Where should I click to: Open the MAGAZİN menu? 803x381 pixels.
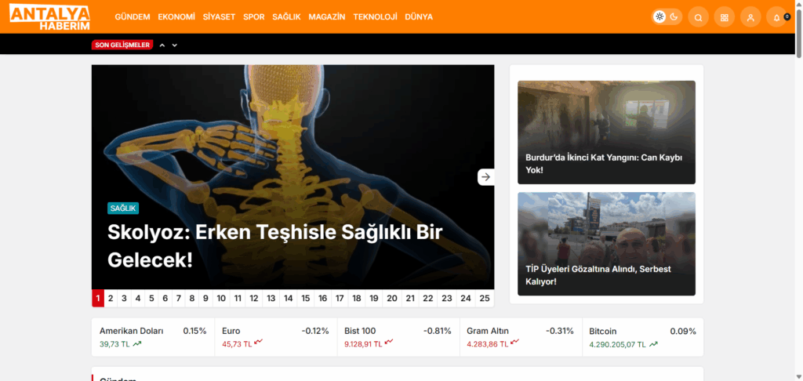coord(327,17)
